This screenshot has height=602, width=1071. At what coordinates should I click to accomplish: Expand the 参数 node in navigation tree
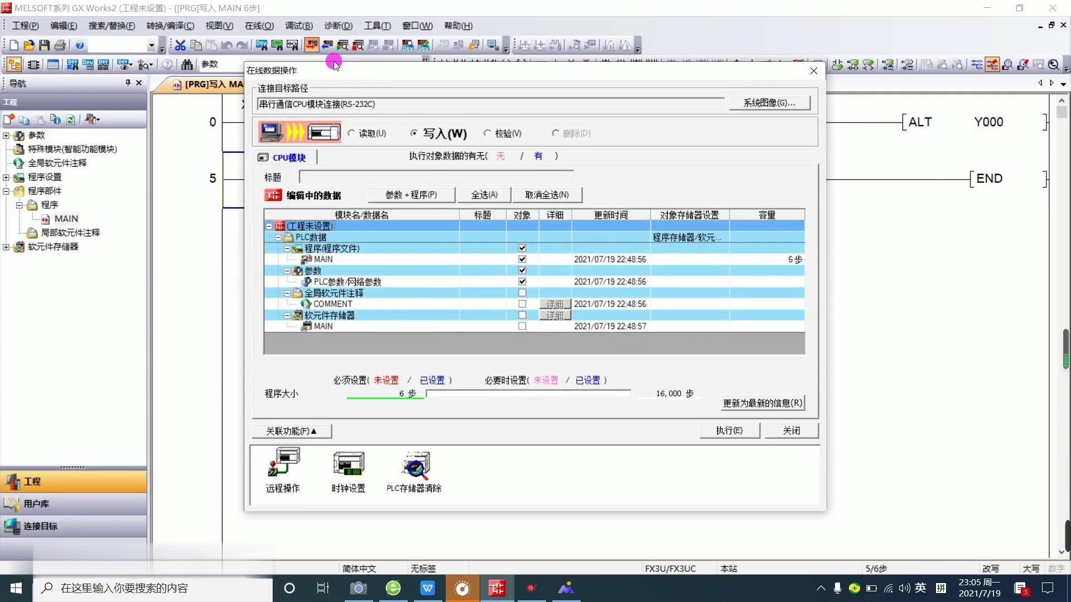pos(6,135)
